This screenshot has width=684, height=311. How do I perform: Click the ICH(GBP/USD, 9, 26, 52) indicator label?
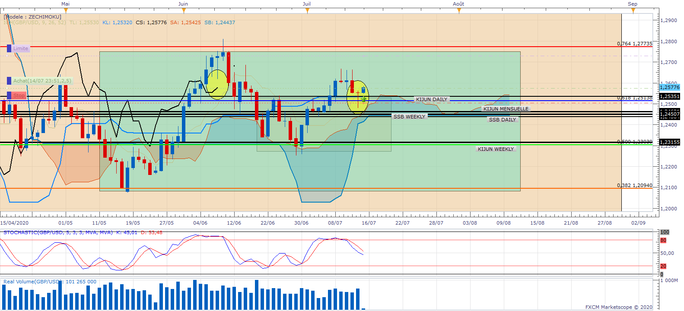click(x=35, y=22)
